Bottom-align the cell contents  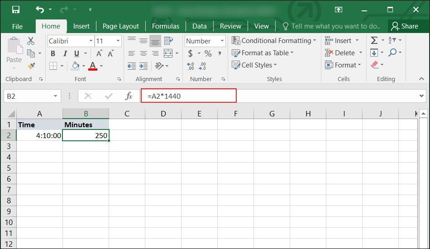click(155, 41)
